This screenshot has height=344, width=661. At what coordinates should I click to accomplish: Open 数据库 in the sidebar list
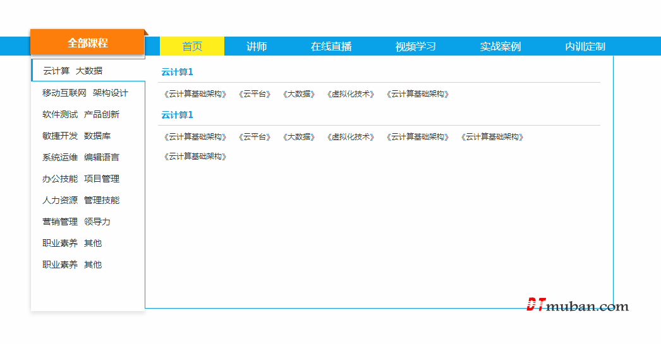97,136
